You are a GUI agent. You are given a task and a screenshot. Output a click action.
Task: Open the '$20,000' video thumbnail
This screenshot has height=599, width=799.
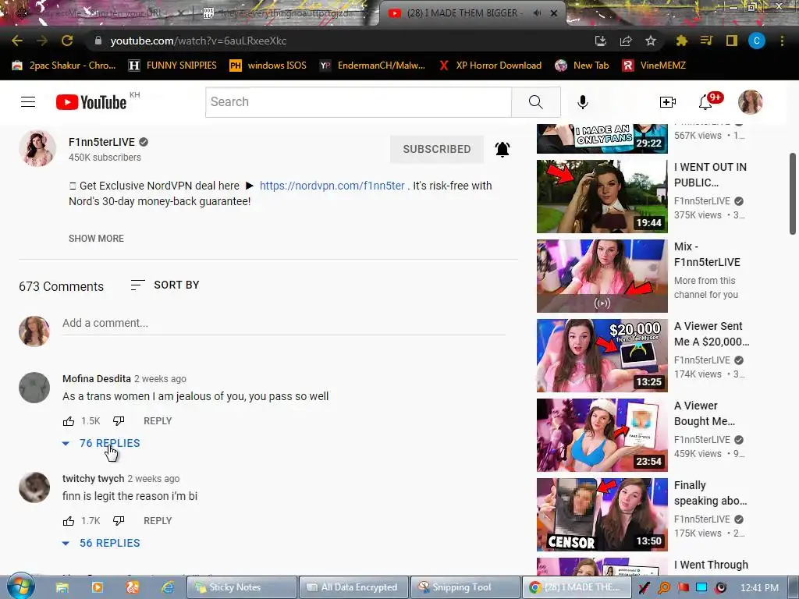pos(602,356)
